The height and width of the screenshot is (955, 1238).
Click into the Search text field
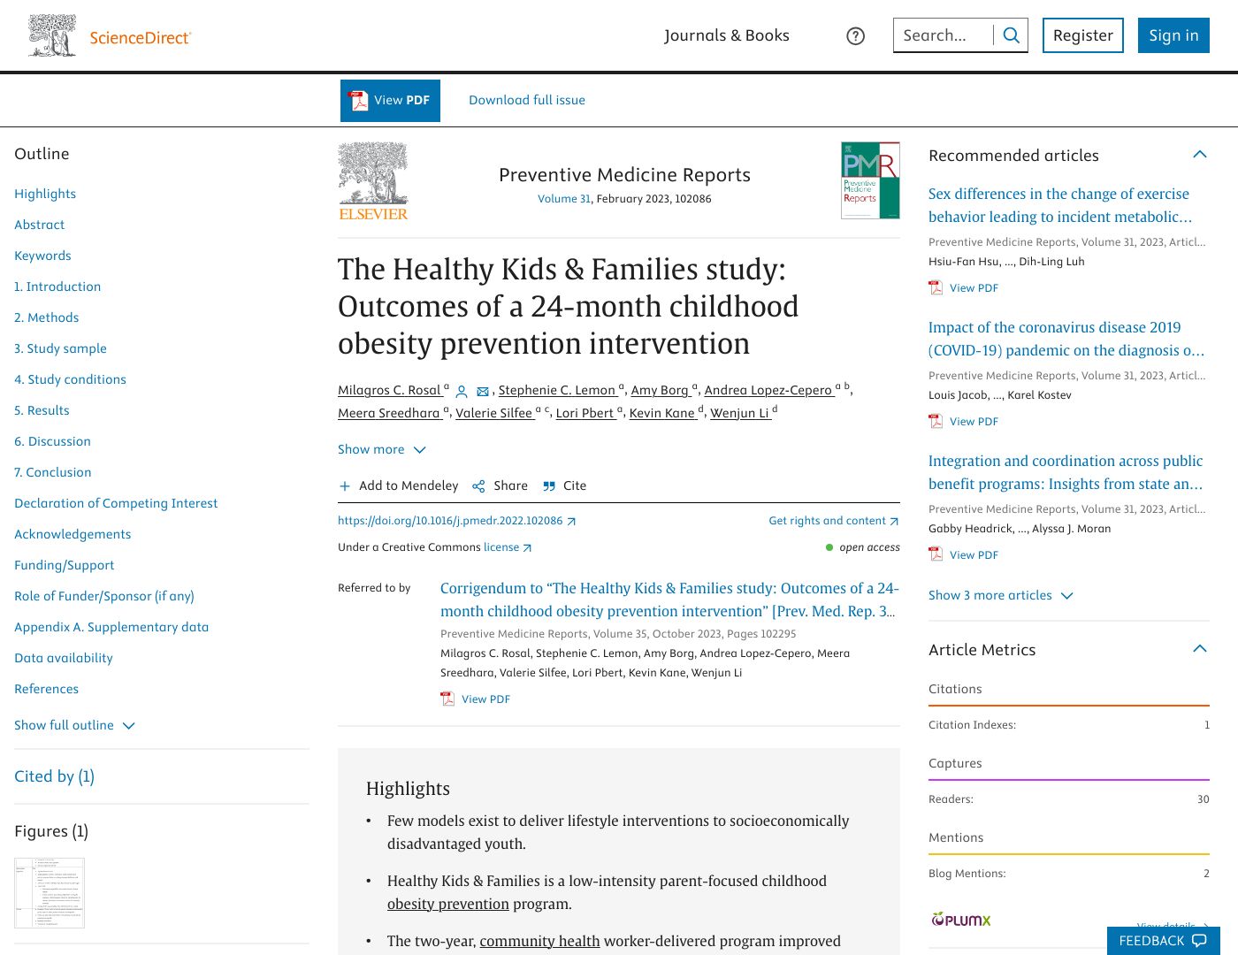tap(941, 35)
